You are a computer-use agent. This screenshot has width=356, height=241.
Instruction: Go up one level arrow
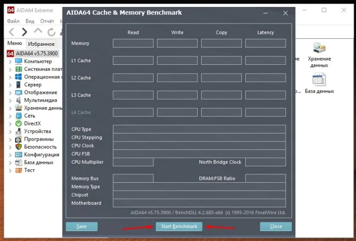[38, 31]
